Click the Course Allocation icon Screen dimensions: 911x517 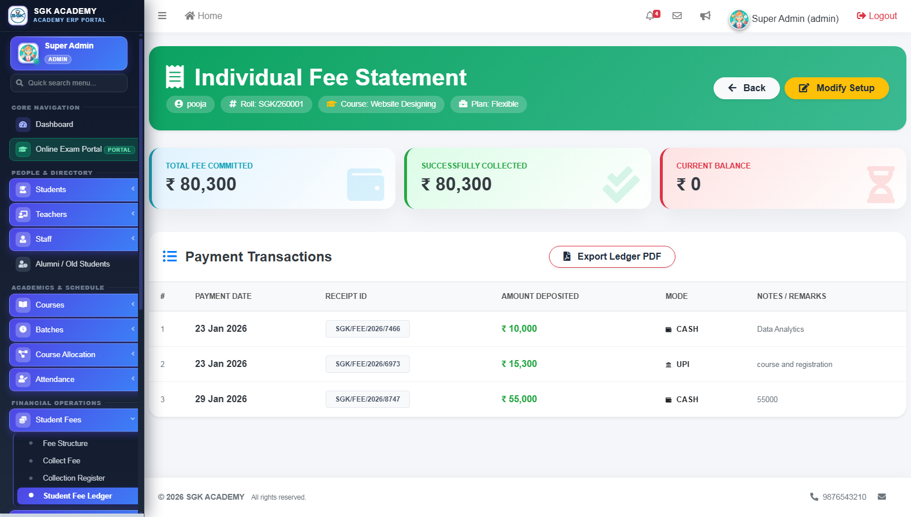click(23, 354)
